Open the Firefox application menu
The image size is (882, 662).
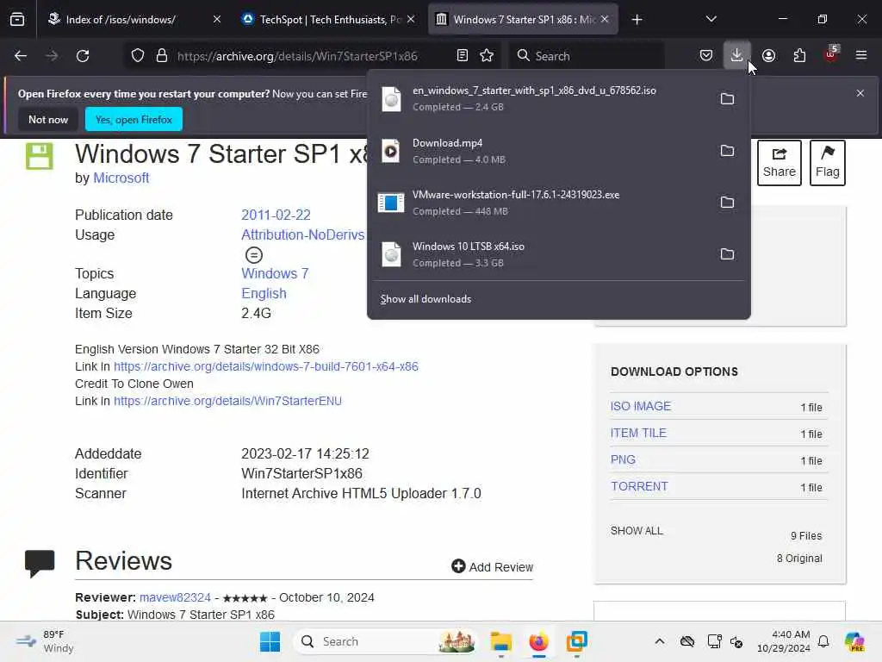click(861, 56)
